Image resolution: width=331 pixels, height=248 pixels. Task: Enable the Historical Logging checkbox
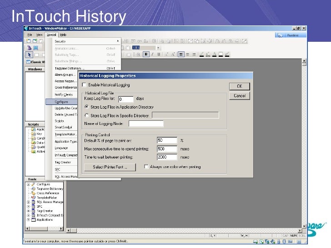[x=84, y=85]
